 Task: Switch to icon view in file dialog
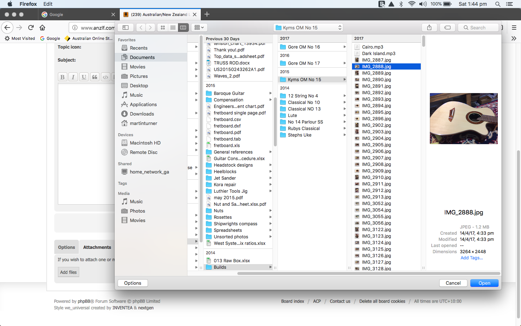163,28
